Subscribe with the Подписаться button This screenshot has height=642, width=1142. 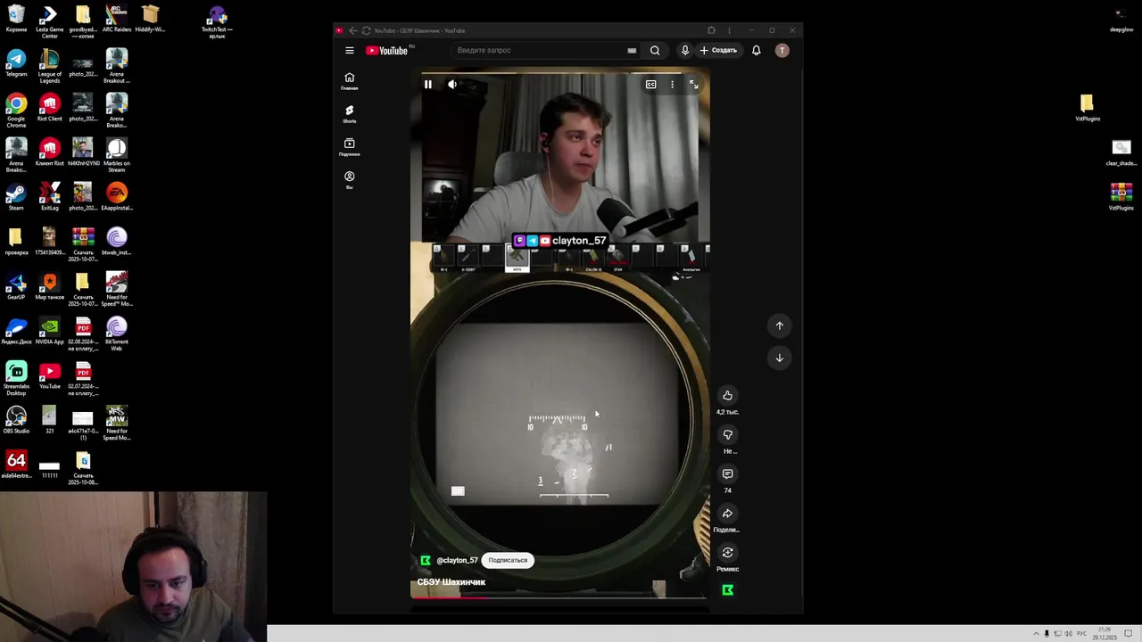click(508, 561)
